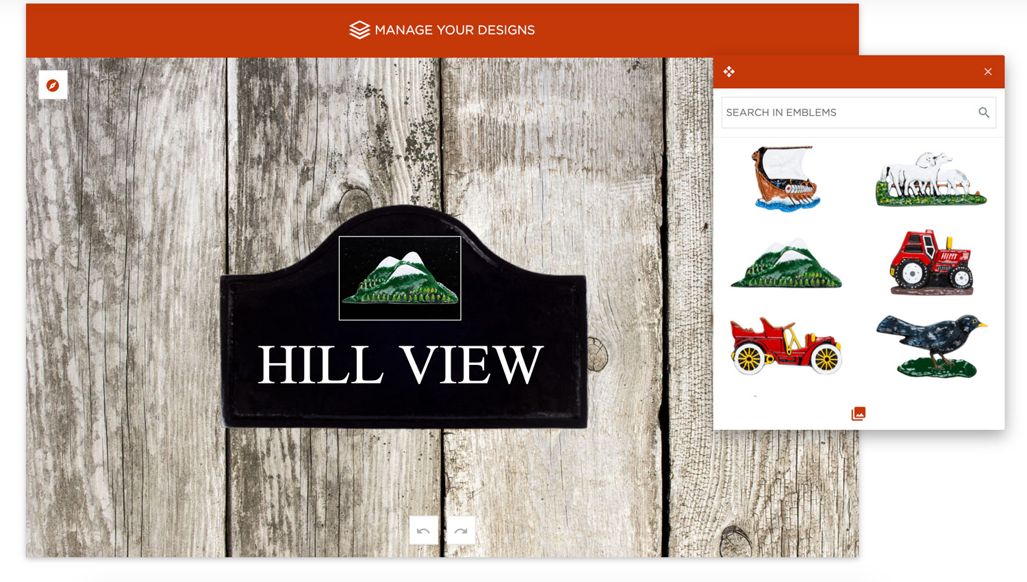The width and height of the screenshot is (1027, 582).
Task: Click the move handle on emblems panel
Action: click(x=729, y=71)
